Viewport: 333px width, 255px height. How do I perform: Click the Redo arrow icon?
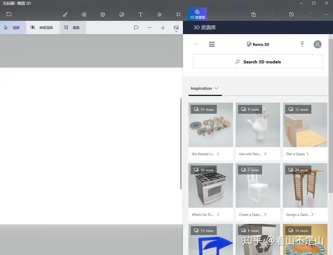[310, 14]
